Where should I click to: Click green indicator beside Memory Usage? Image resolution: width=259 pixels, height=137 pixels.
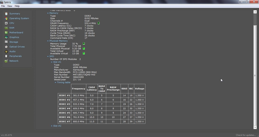pyautogui.click(x=84, y=44)
